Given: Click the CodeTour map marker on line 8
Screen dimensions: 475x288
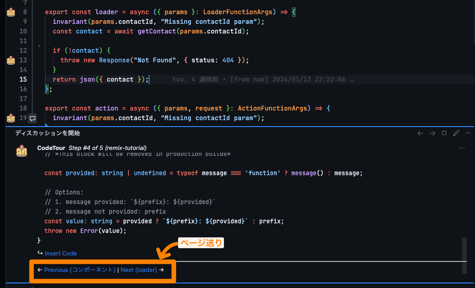Looking at the screenshot, I should coord(11,12).
